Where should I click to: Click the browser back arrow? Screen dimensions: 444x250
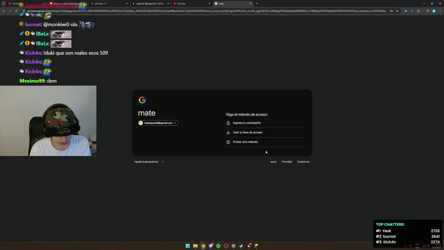4,11
